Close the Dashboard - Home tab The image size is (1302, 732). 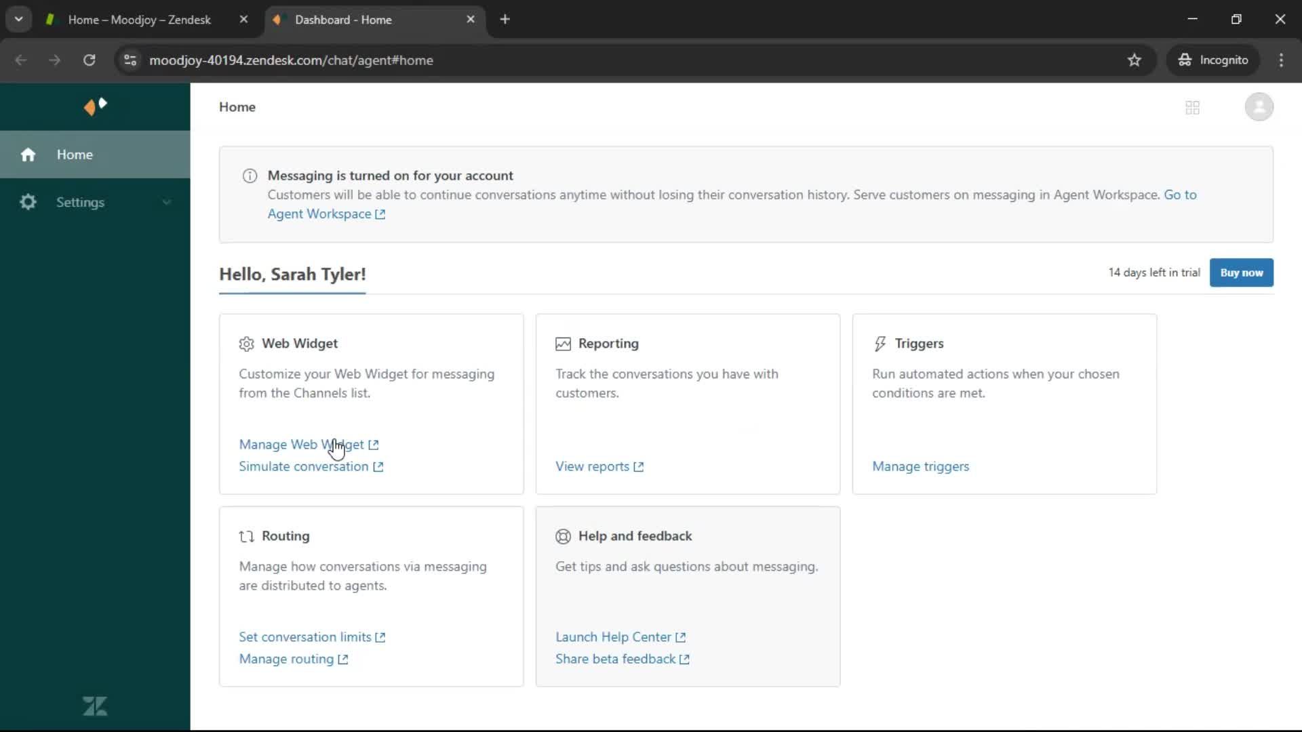(471, 20)
